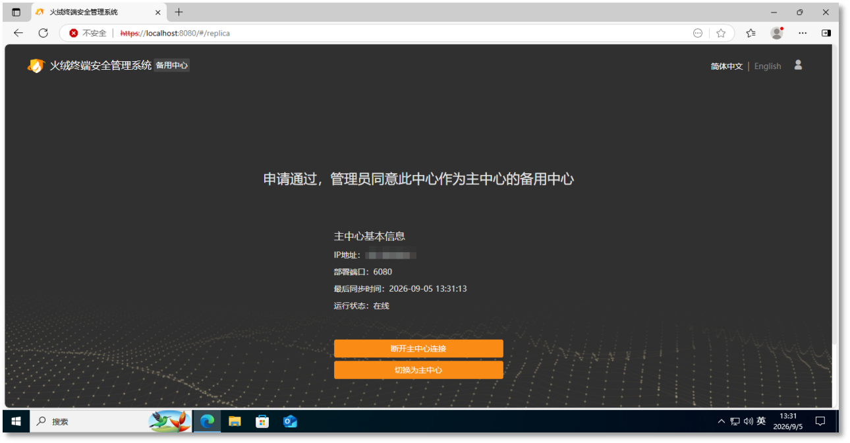The width and height of the screenshot is (850, 443).
Task: Click the taskbar search box
Action: (111, 421)
